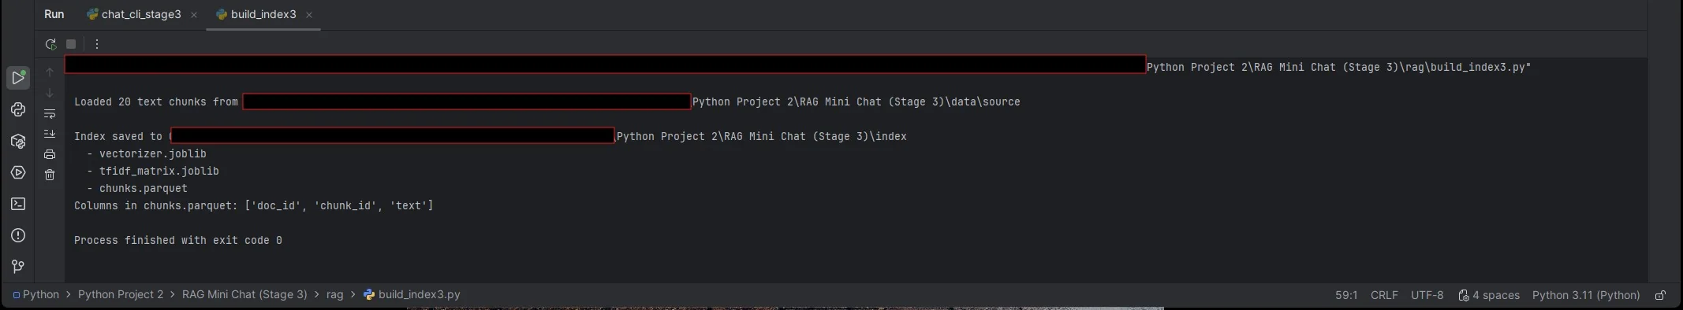
Task: Jump up the stack trace in console
Action: tap(50, 72)
